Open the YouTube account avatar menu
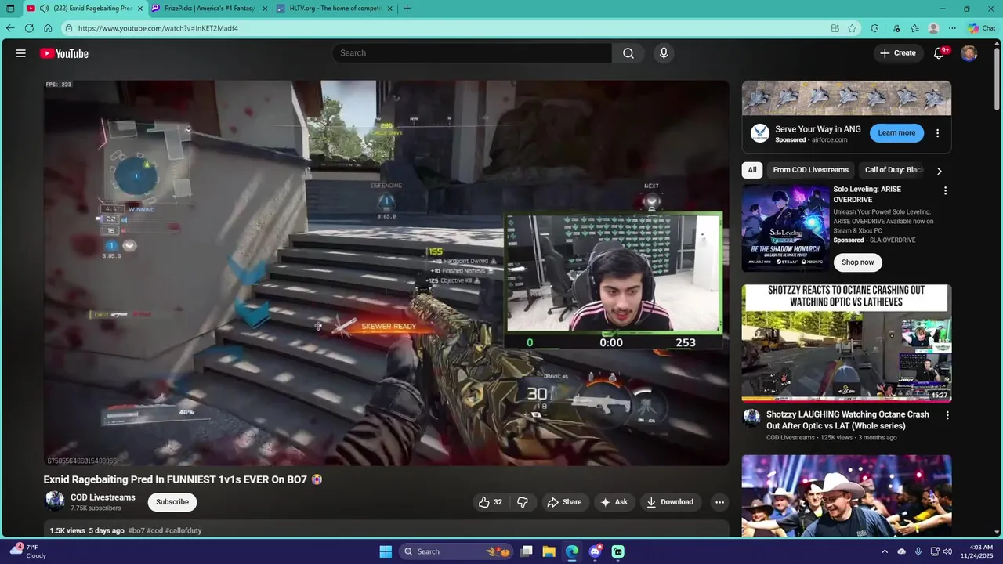Viewport: 1003px width, 564px height. (969, 53)
